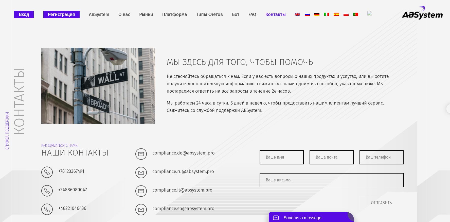Click the envelope icon beside compliance.de@absystem.pro
This screenshot has height=222, width=450.
tap(141, 154)
